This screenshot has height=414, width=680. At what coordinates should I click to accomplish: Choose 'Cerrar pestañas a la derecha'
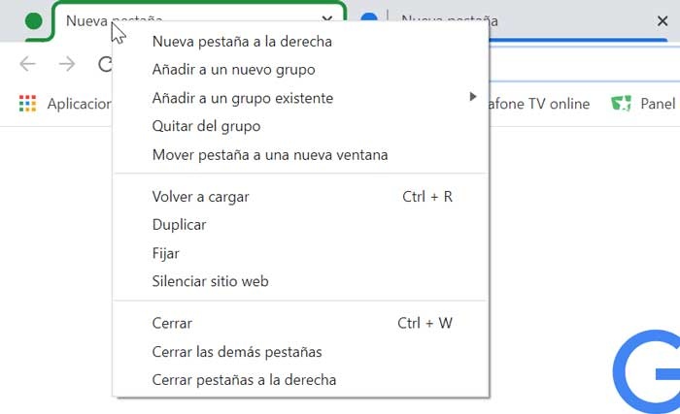pyautogui.click(x=244, y=380)
